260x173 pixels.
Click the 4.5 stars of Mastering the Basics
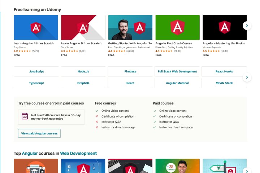[214, 51]
